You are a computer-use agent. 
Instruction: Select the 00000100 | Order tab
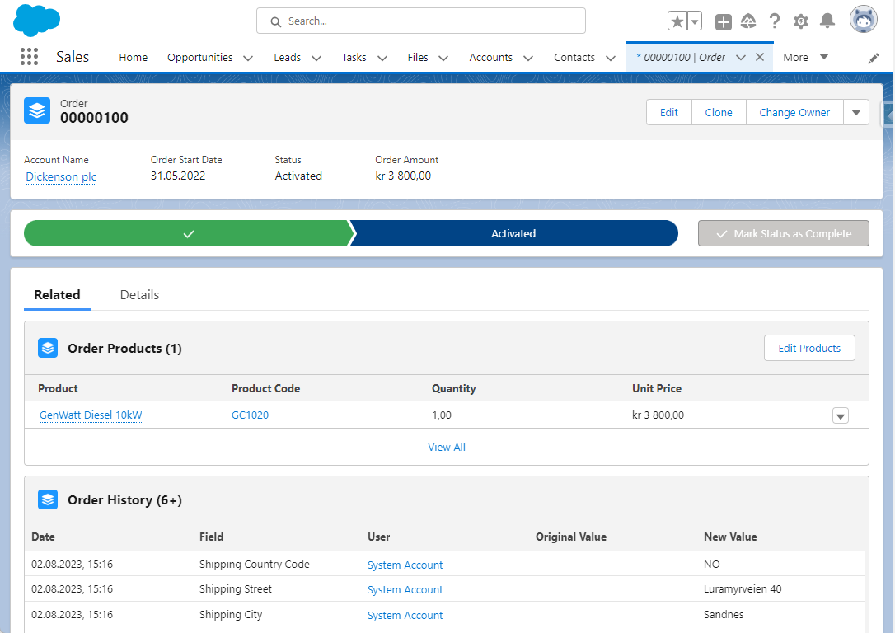click(x=681, y=57)
